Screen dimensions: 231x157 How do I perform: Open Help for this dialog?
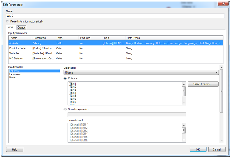coord(15,149)
